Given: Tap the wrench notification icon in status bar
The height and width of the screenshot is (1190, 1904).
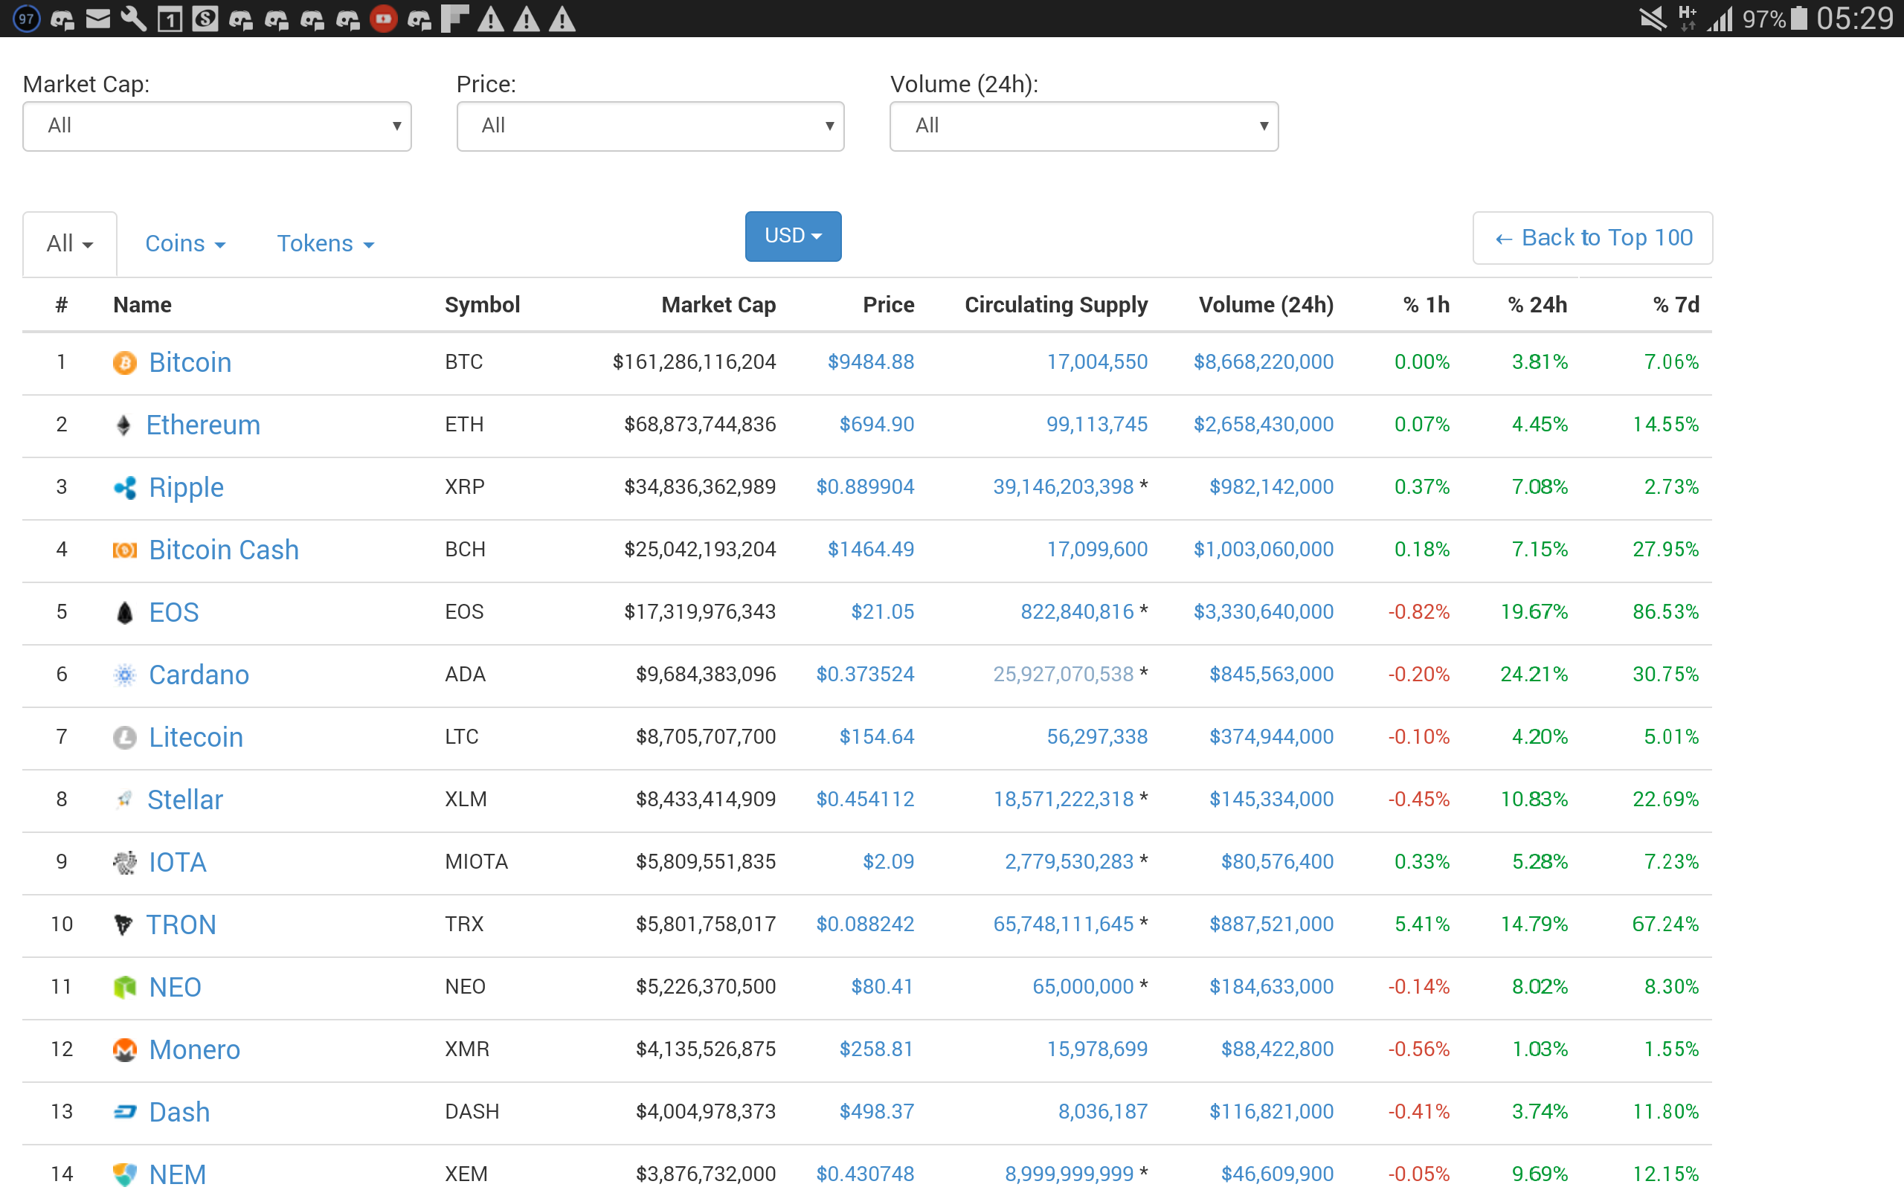Looking at the screenshot, I should pos(134,18).
